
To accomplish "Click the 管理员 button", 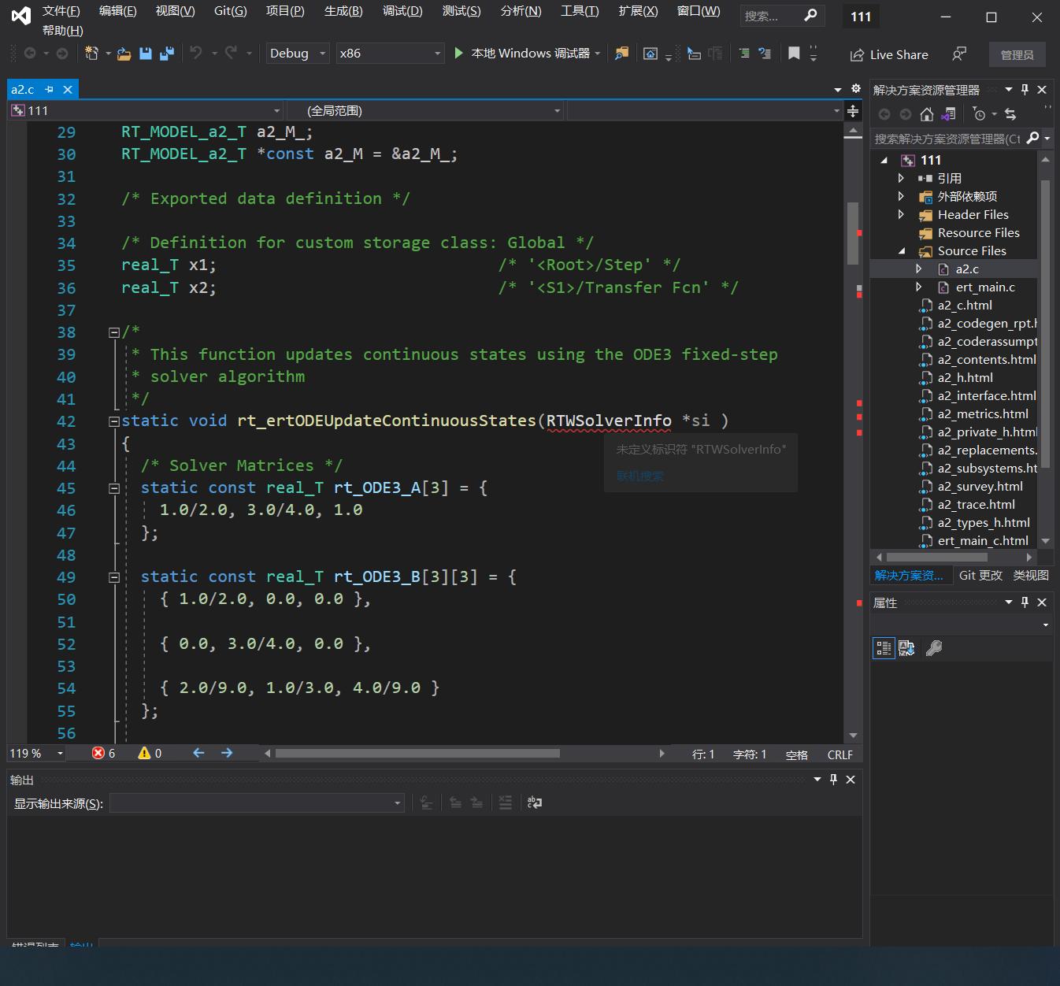I will [1017, 54].
